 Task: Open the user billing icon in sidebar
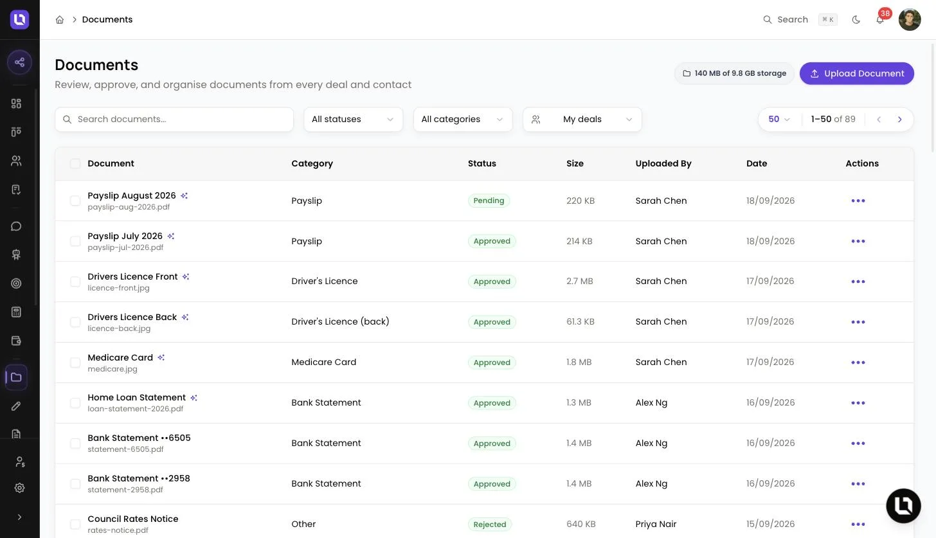tap(19, 462)
